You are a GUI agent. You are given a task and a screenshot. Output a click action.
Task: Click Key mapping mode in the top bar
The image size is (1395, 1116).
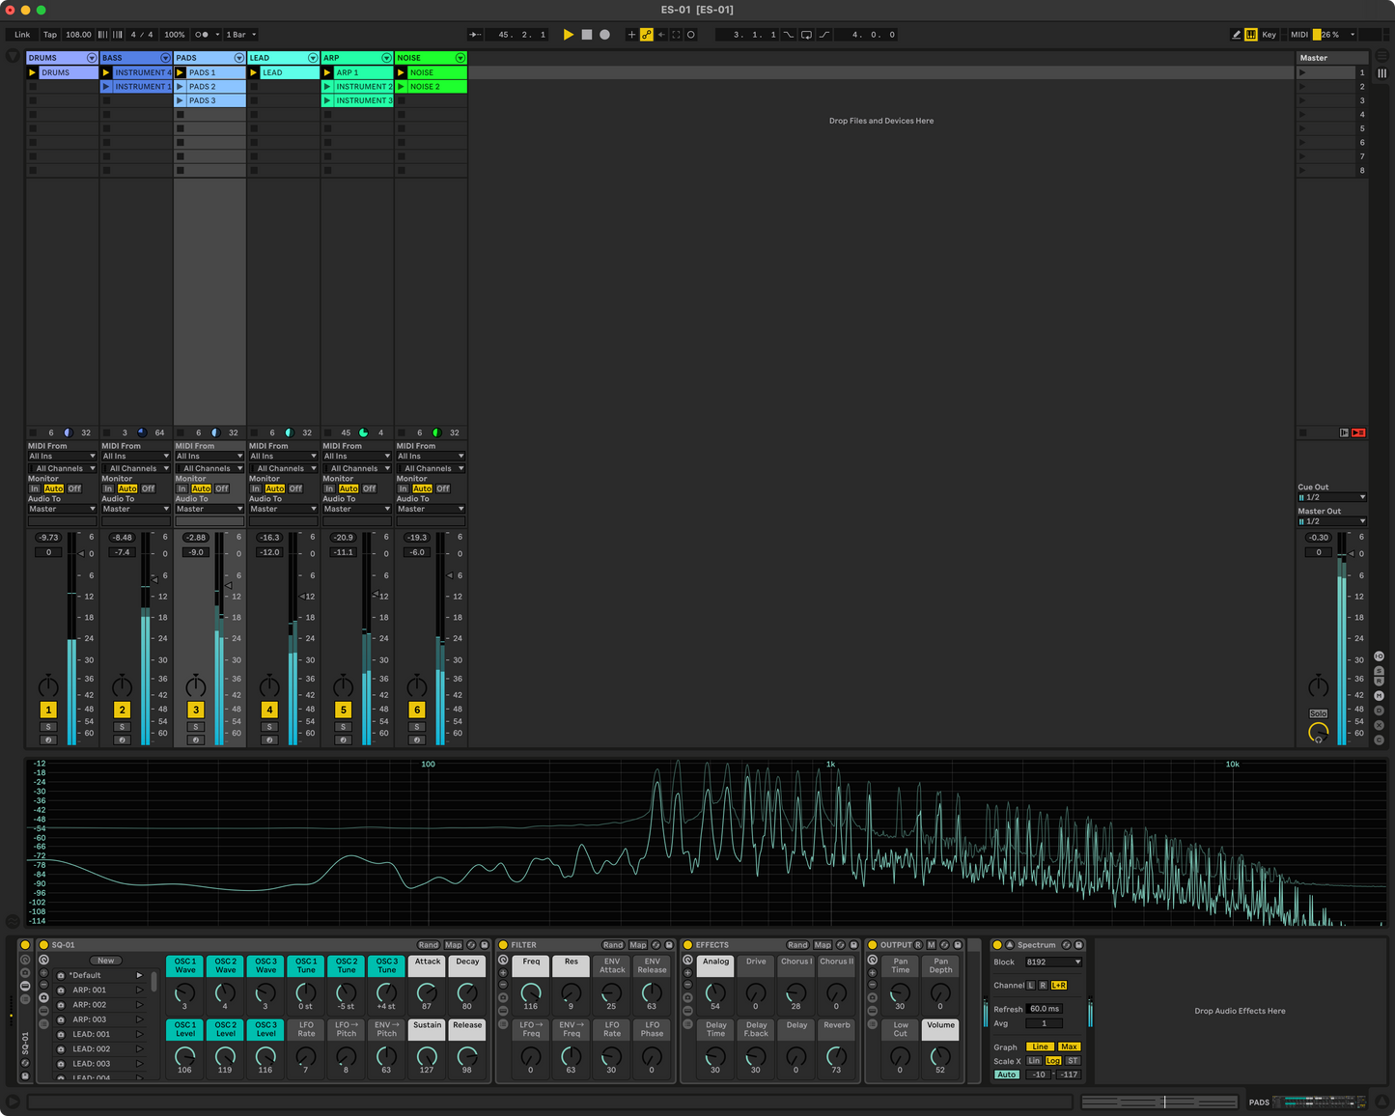pos(1270,34)
